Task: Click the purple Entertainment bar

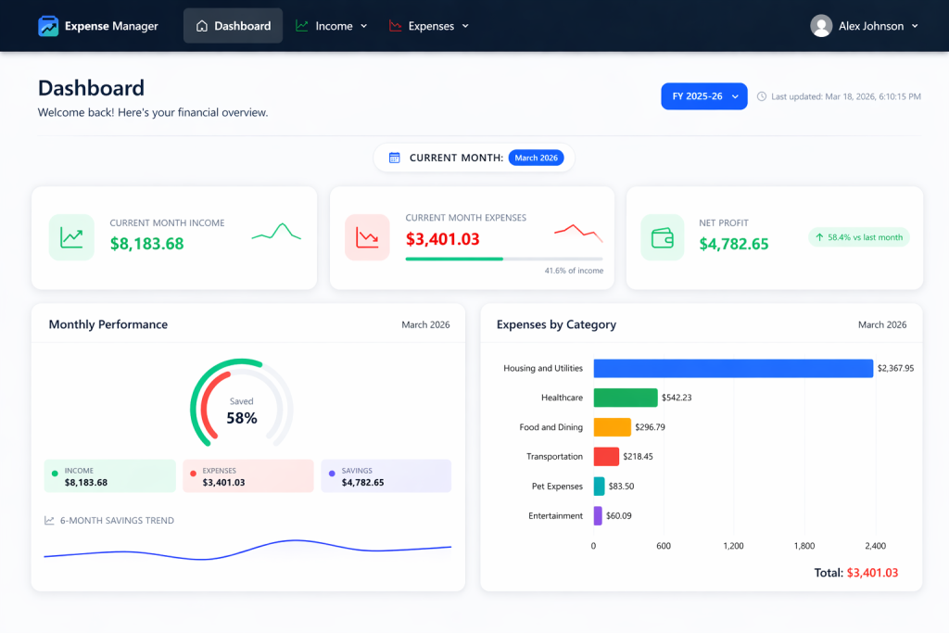Action: [598, 516]
